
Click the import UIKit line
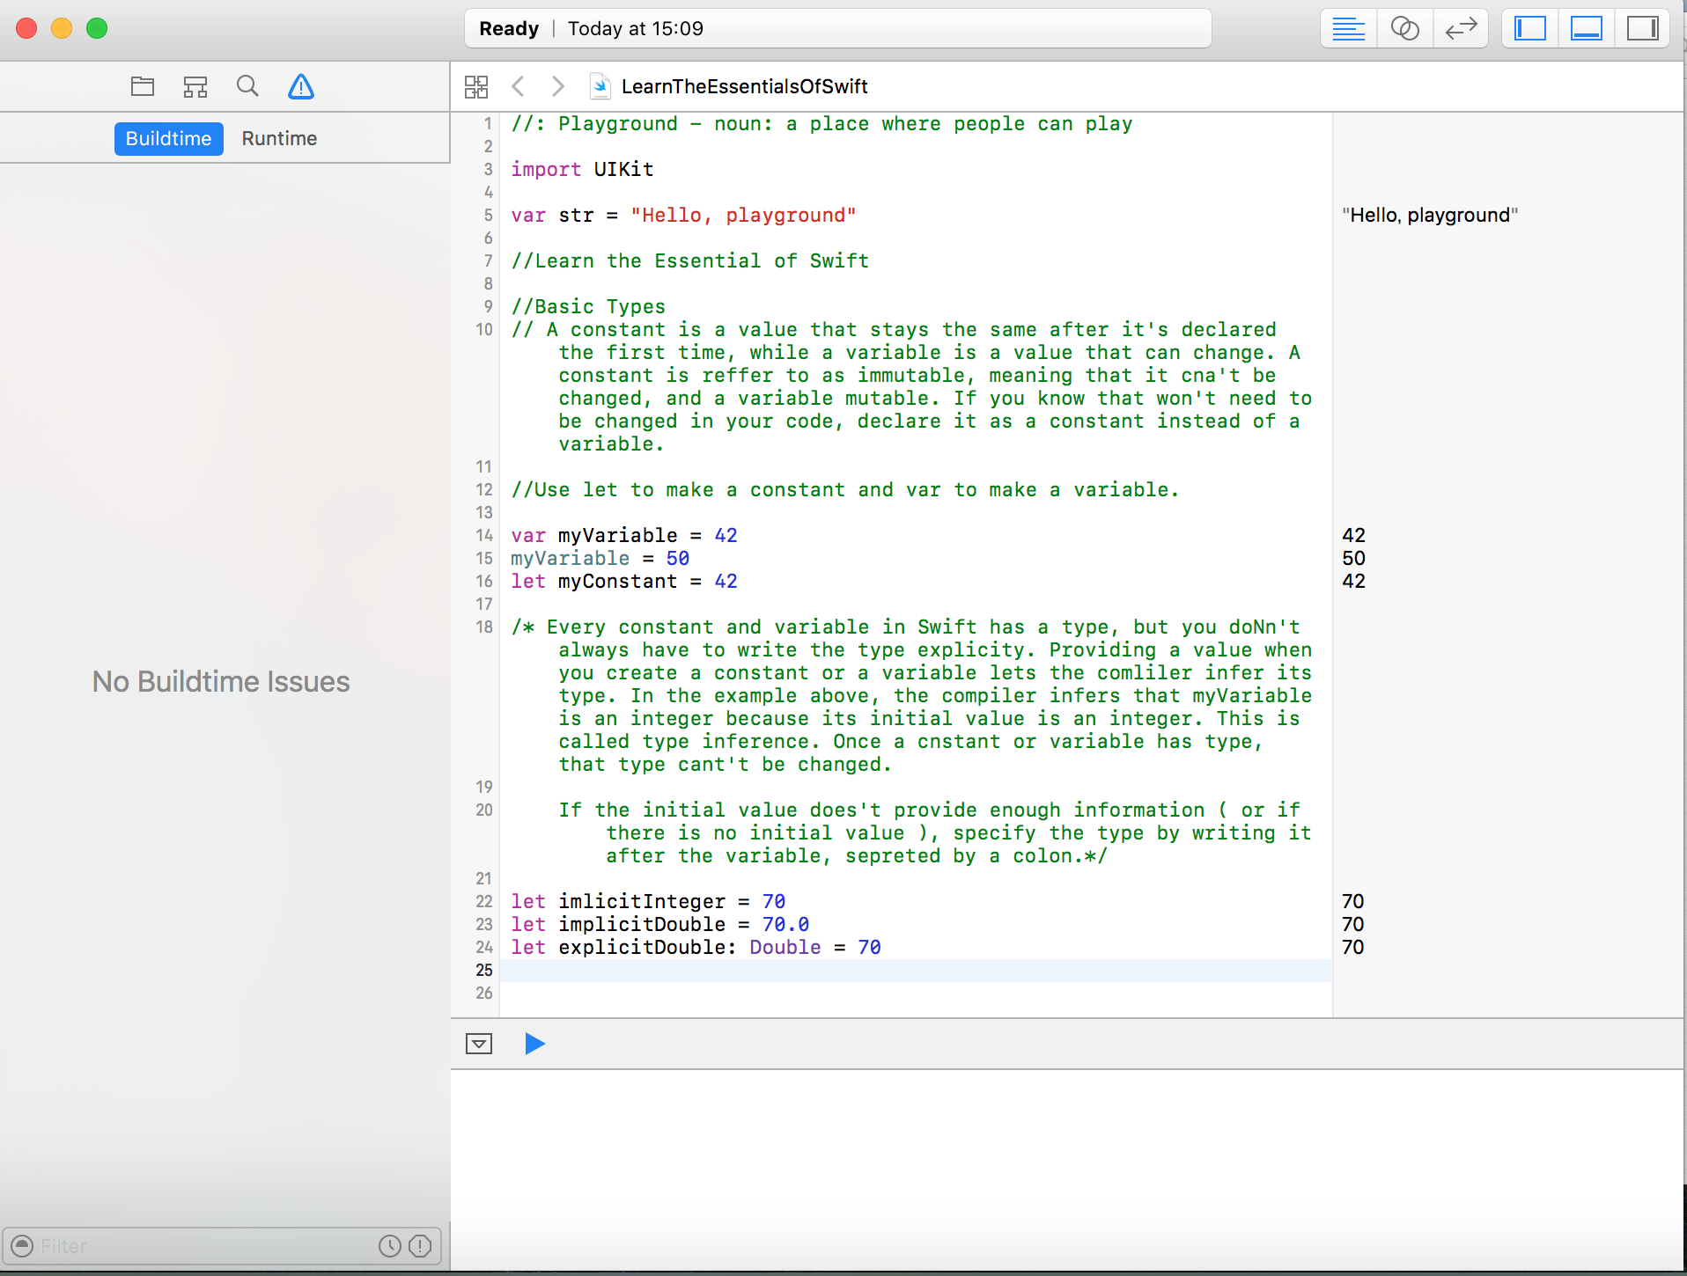tap(582, 169)
